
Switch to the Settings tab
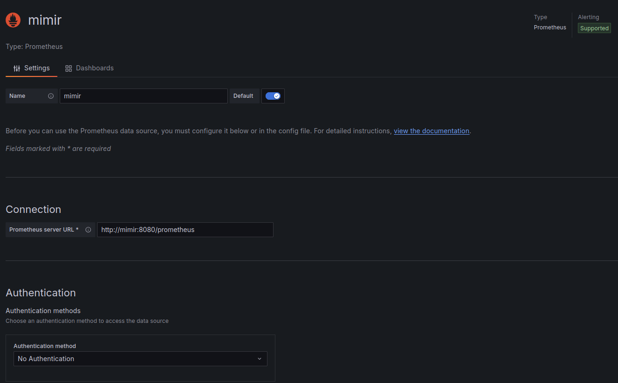(x=31, y=68)
